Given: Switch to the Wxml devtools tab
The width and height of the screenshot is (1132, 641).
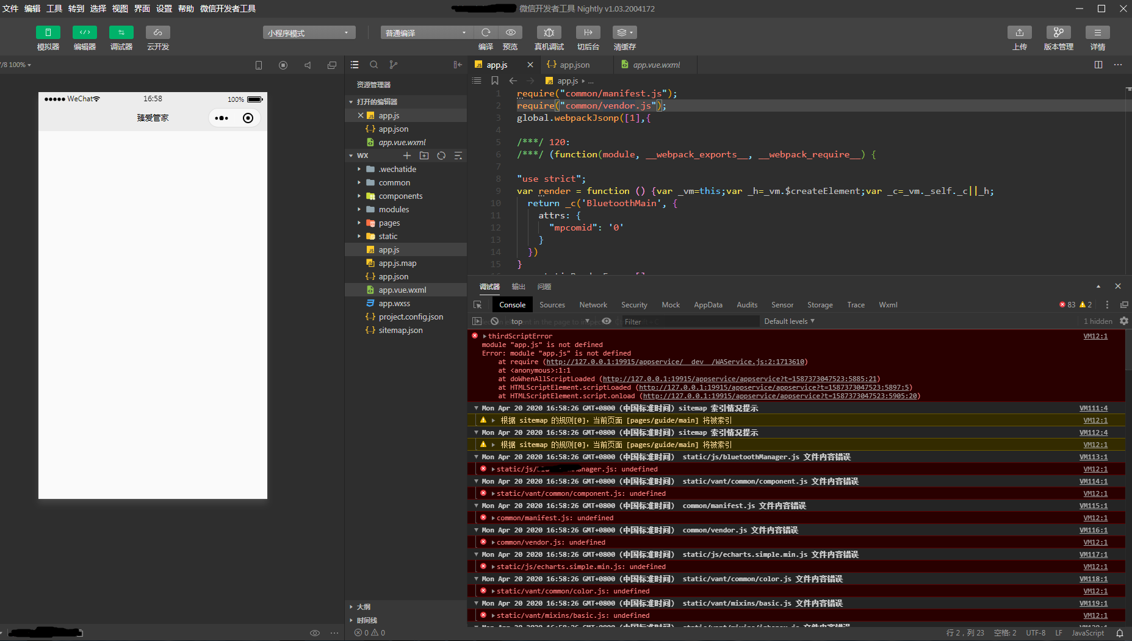Looking at the screenshot, I should click(888, 305).
